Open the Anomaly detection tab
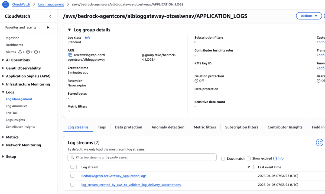Image resolution: width=325 pixels, height=194 pixels. click(168, 127)
